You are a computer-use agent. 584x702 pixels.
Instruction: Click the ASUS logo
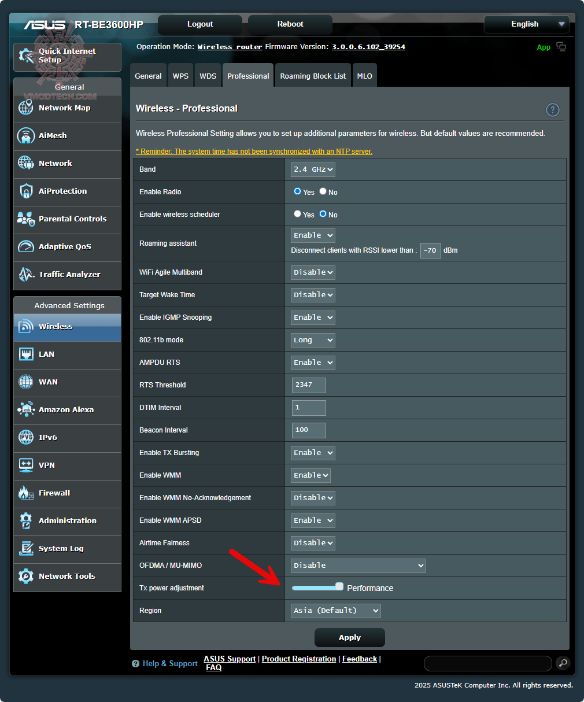point(45,25)
